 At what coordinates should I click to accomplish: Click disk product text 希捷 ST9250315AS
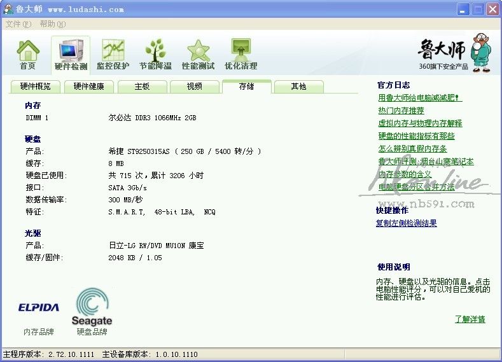click(139, 151)
